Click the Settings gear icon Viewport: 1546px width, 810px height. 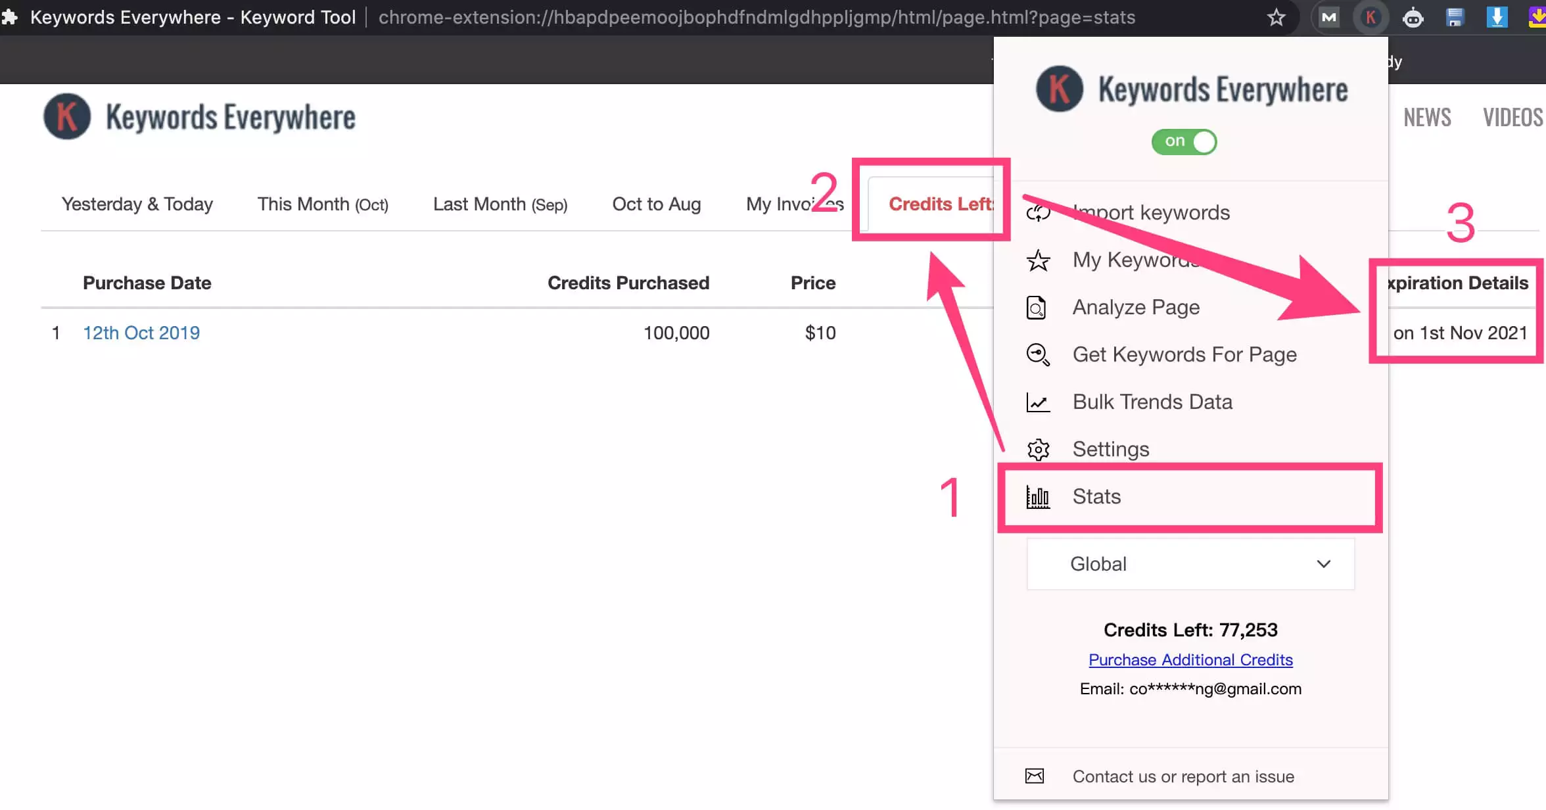(1038, 450)
